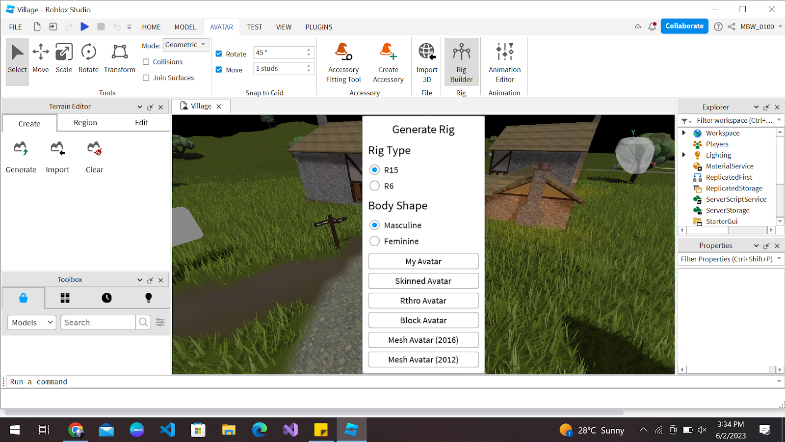This screenshot has width=785, height=442.
Task: Toggle the Collisions checkbox
Action: (146, 62)
